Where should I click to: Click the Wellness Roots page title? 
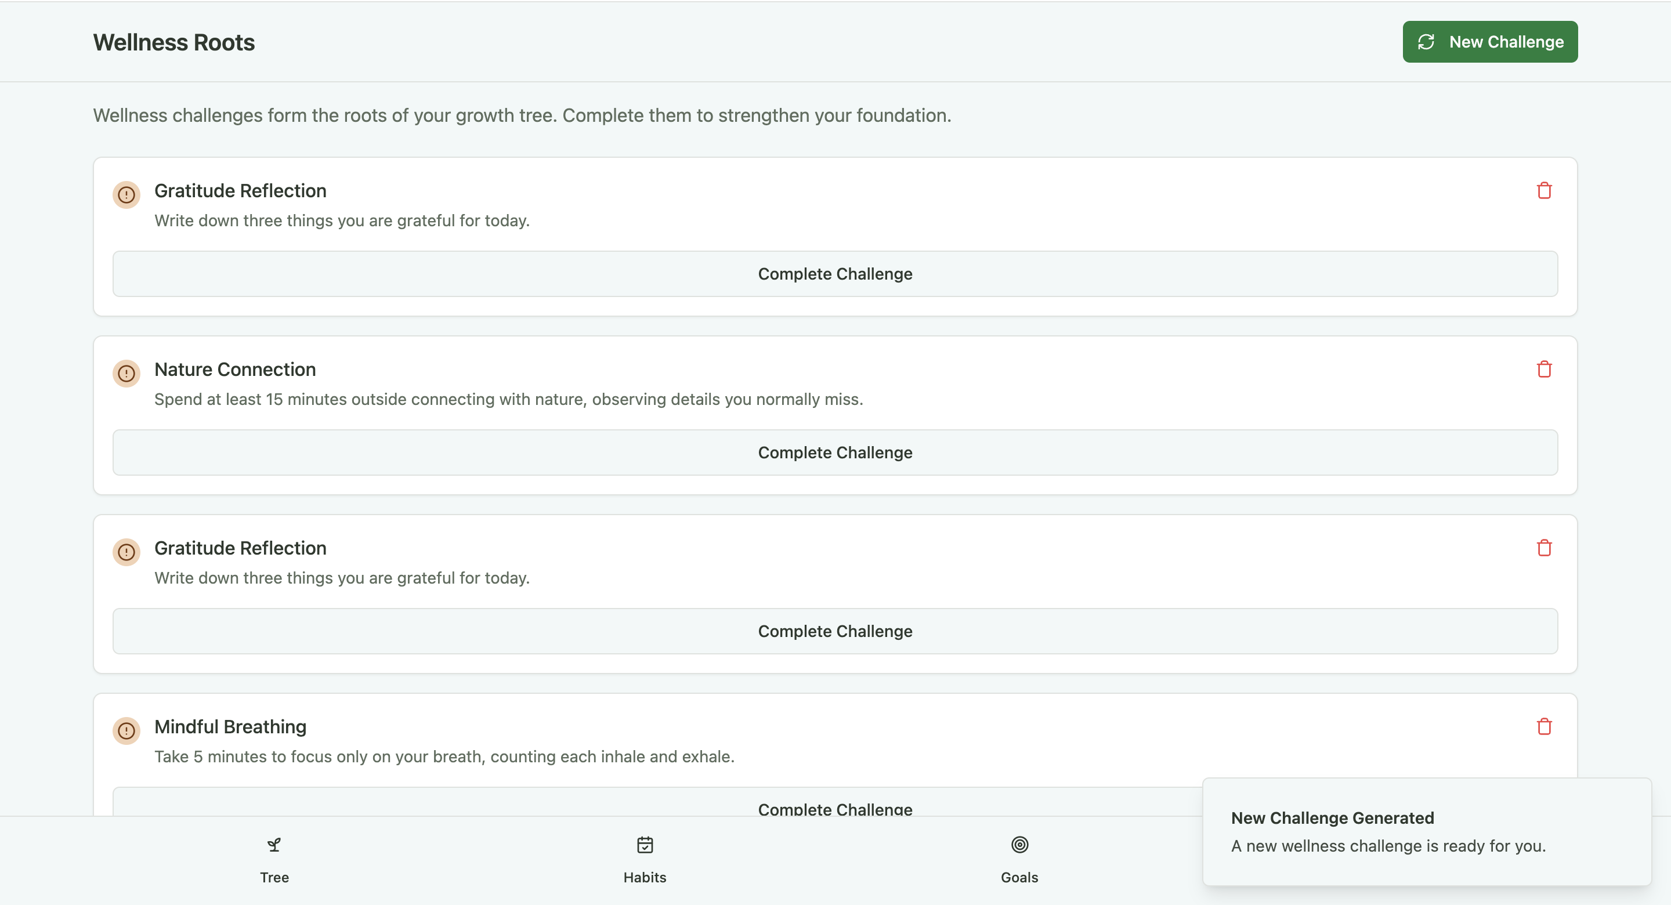174,43
